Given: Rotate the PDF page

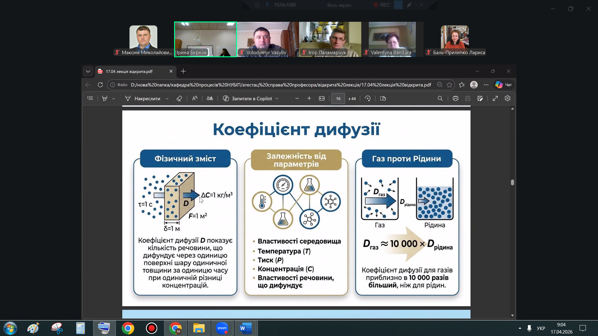Looking at the screenshot, I should point(368,98).
